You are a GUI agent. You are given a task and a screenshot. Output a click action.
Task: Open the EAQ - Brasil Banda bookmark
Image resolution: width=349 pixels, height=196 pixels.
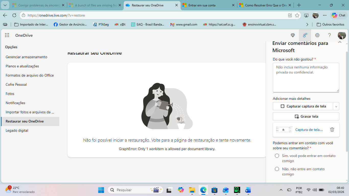click(148, 24)
